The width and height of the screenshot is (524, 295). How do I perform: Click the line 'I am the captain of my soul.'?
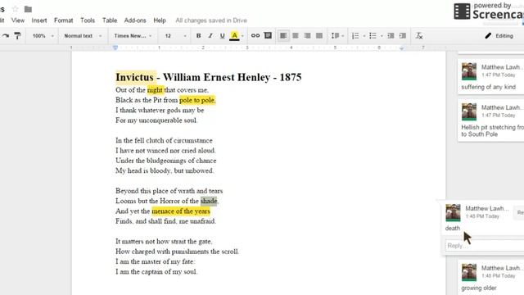click(x=156, y=271)
